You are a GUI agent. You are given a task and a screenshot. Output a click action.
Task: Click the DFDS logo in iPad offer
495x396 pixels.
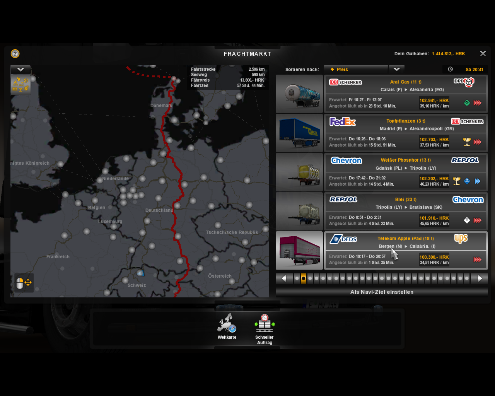pyautogui.click(x=343, y=239)
